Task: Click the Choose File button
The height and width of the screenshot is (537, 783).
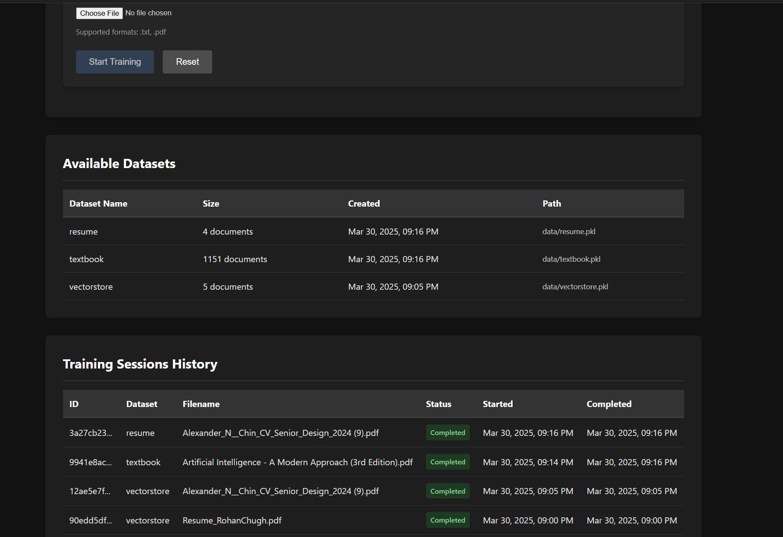Action: pos(99,13)
